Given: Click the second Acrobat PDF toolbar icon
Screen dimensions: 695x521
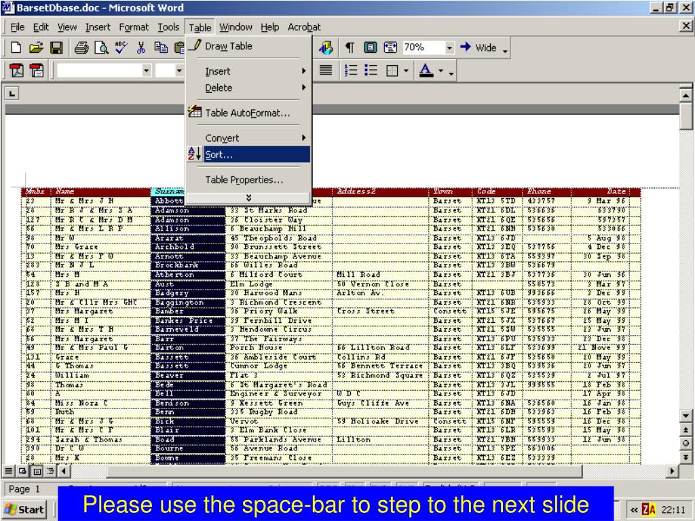Looking at the screenshot, I should pyautogui.click(x=37, y=71).
